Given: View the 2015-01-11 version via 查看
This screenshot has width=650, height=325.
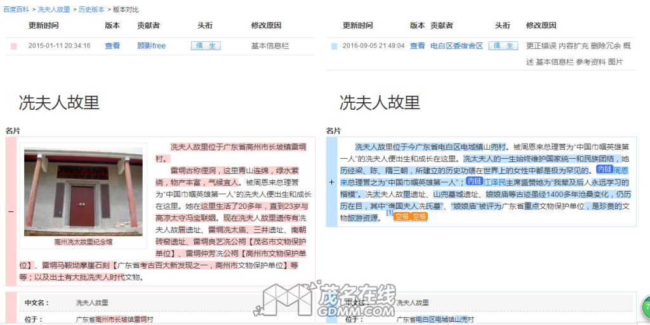Looking at the screenshot, I should (x=112, y=46).
